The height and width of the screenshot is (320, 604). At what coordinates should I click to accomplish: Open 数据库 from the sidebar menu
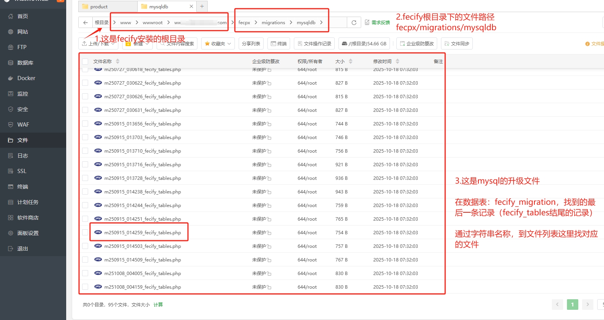pos(25,63)
